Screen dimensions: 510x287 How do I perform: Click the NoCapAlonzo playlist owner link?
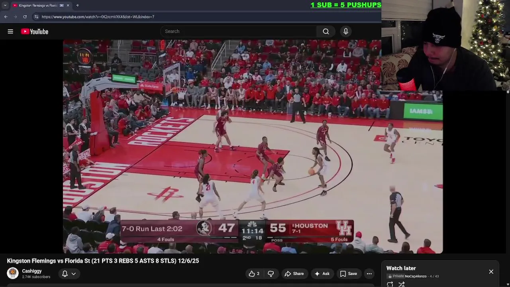[416, 276]
